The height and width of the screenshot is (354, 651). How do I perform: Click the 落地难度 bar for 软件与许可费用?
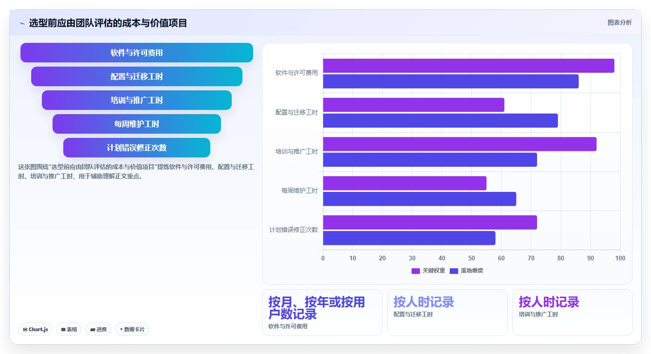tap(451, 82)
